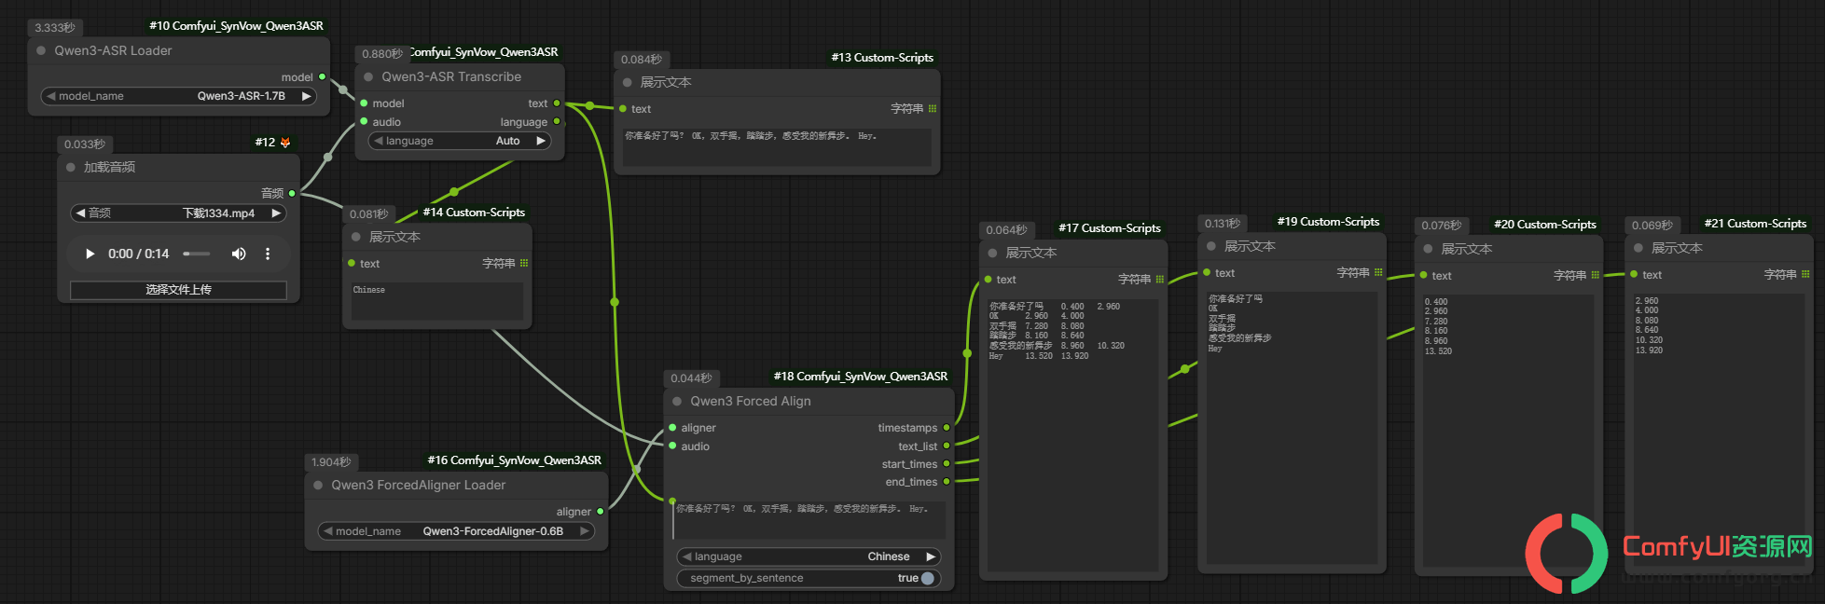The height and width of the screenshot is (604, 1825).
Task: Collapse the Qwen3-ASR Loader node
Action: [x=41, y=50]
